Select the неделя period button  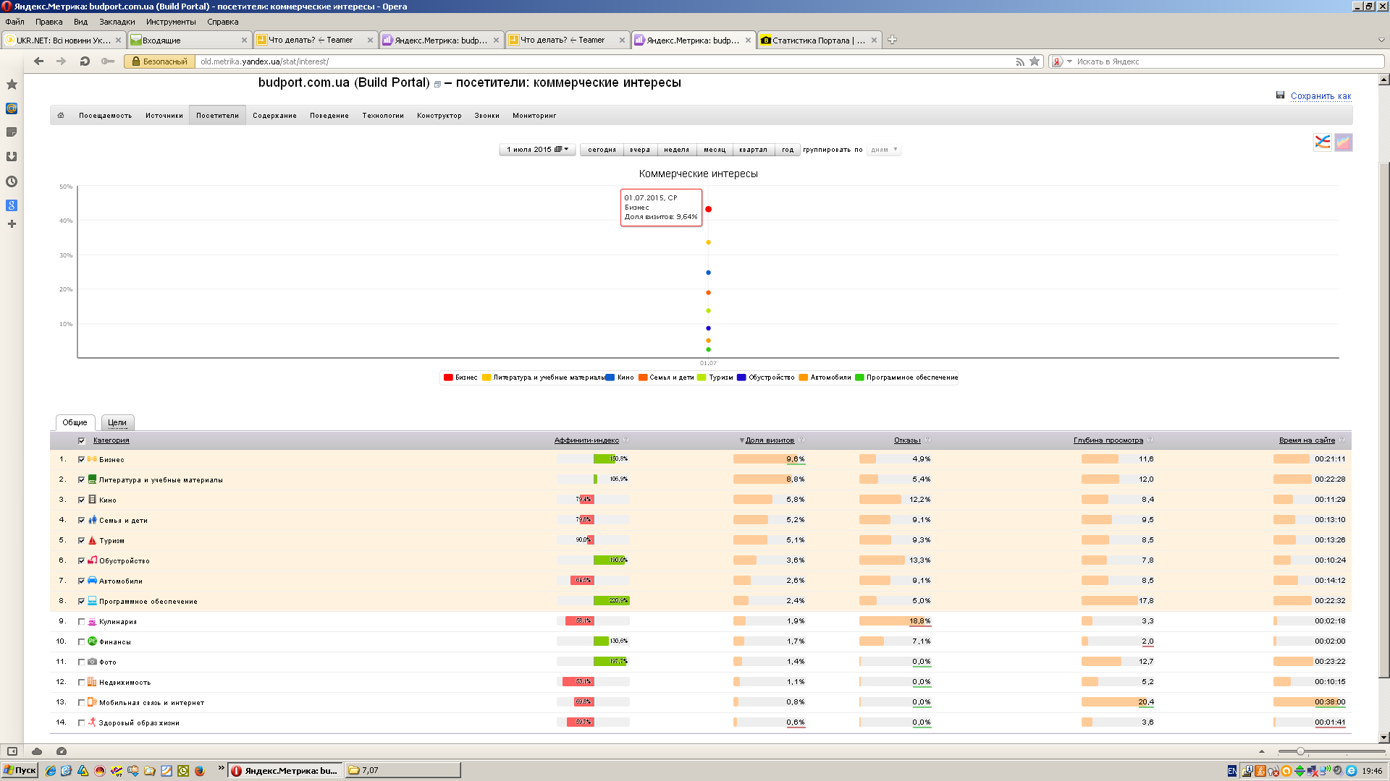click(676, 150)
